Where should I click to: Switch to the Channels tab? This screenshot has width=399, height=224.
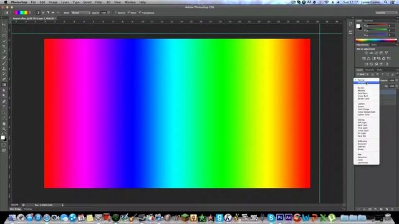(x=370, y=70)
